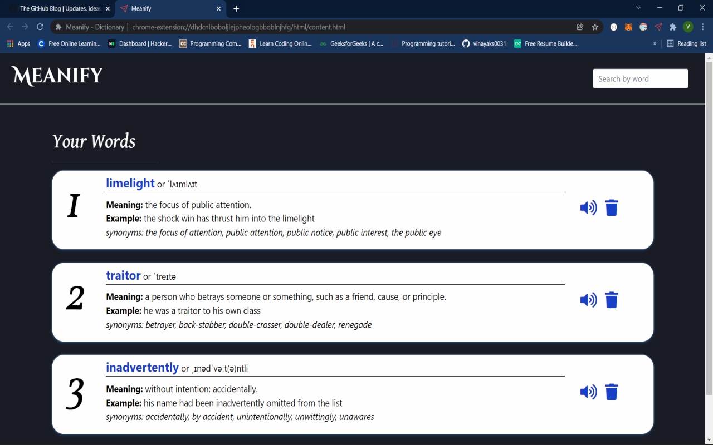The height and width of the screenshot is (445, 713).
Task: Open Chrome three-dot menu
Action: coord(703,27)
